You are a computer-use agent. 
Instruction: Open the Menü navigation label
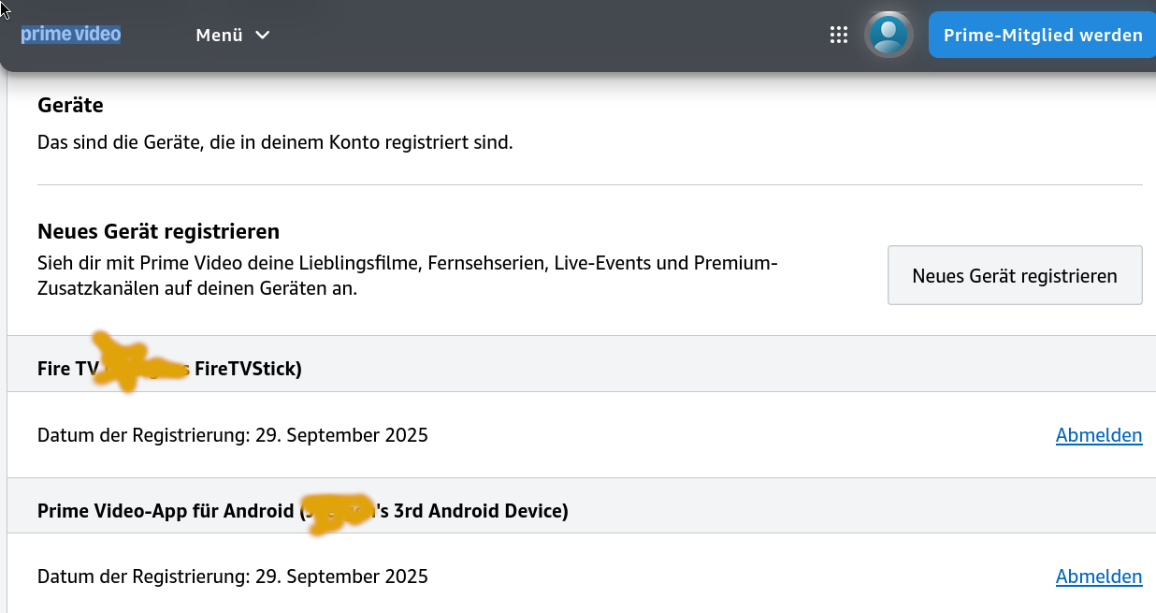(x=219, y=36)
